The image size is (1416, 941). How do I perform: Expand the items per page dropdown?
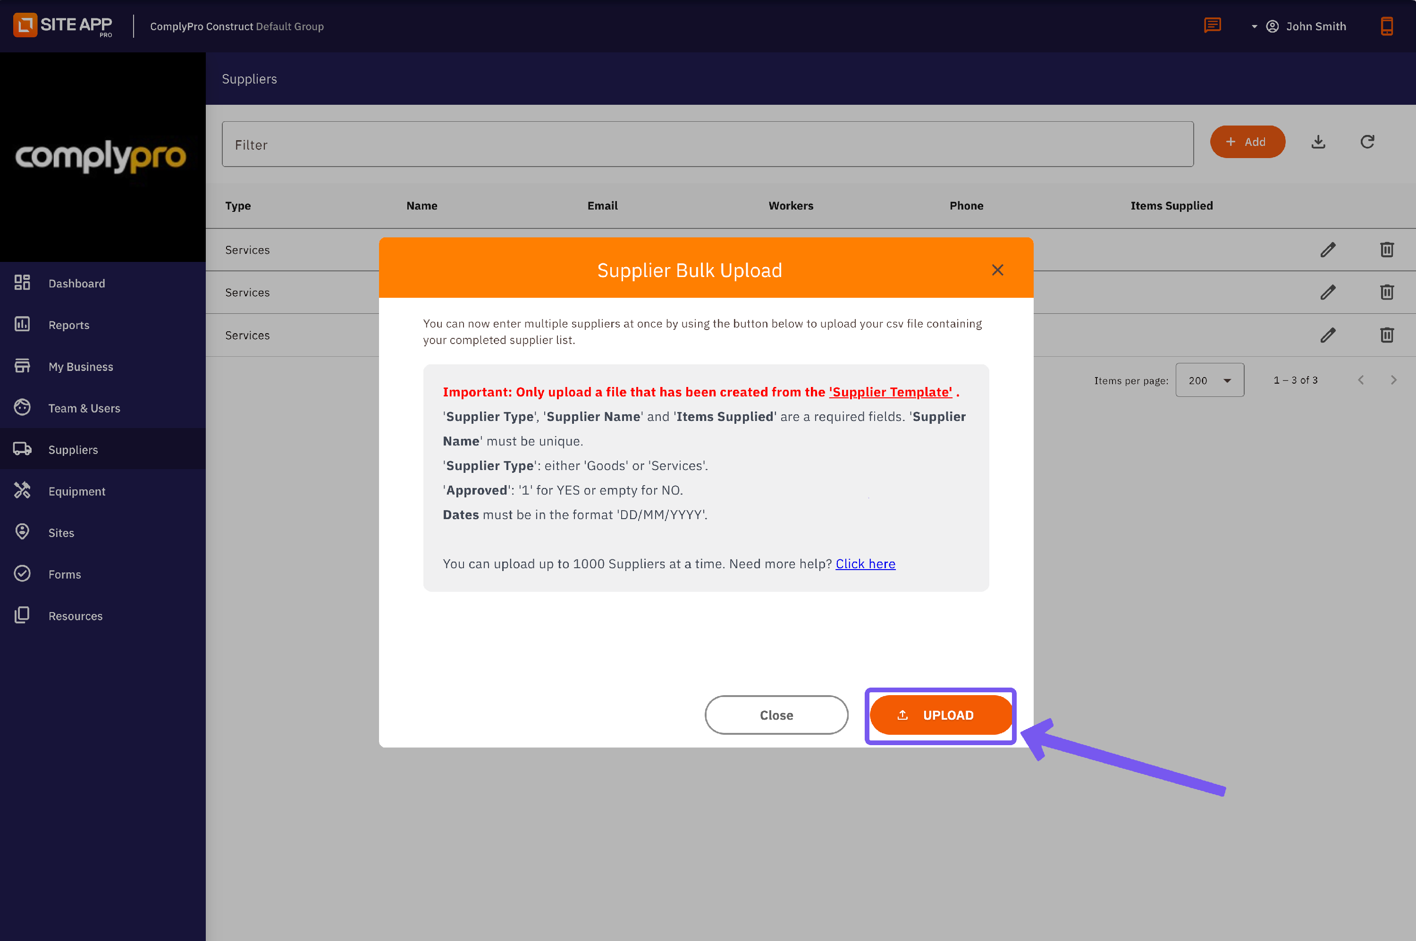pos(1209,380)
